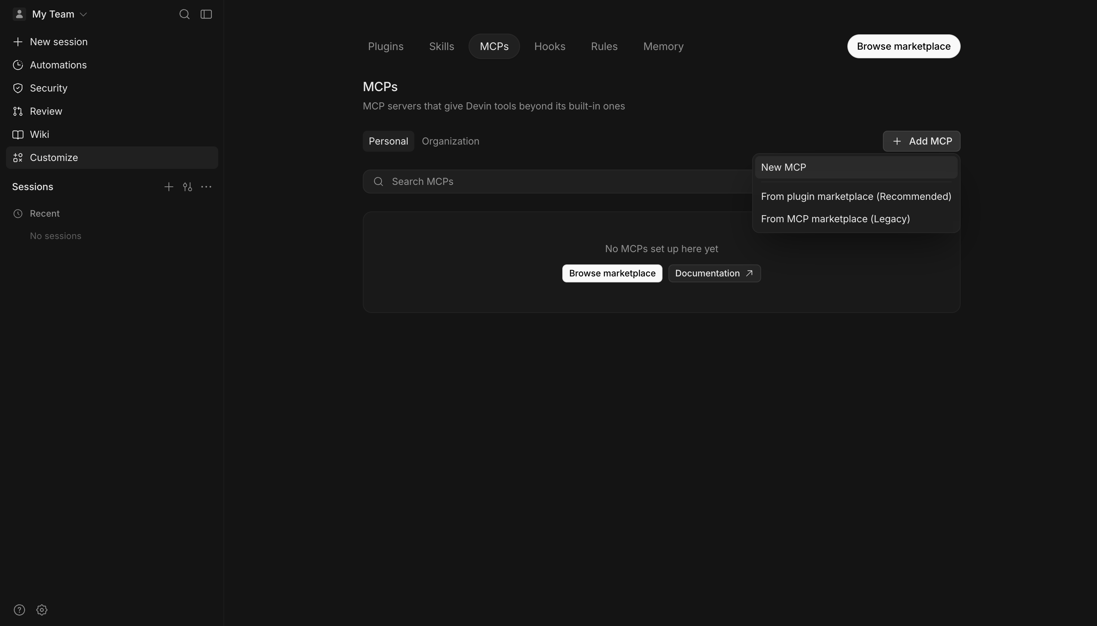1097x626 pixels.
Task: Open settings gear icon
Action: tap(42, 610)
